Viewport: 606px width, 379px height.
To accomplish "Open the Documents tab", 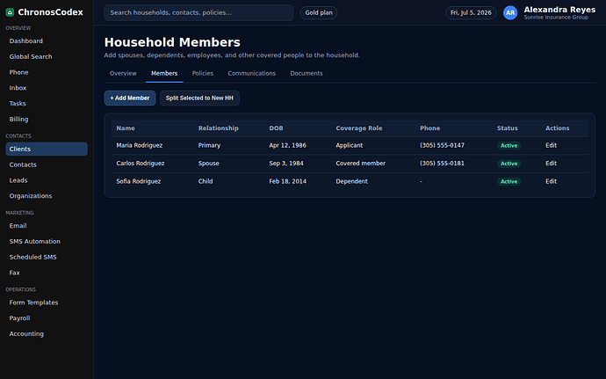I will pos(307,73).
